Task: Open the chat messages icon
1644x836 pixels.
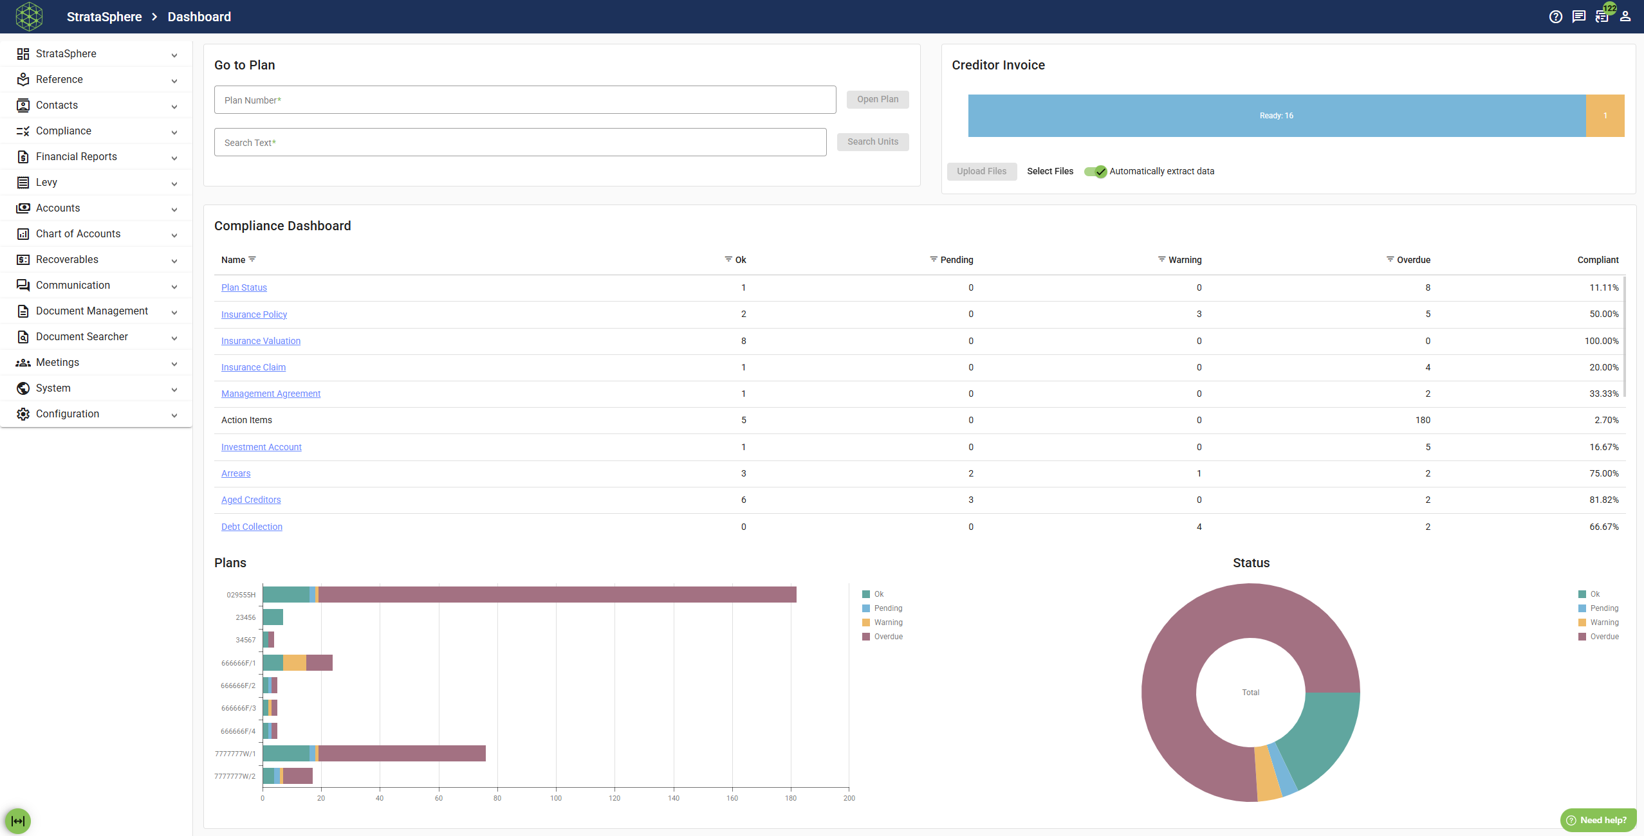Action: 1578,17
